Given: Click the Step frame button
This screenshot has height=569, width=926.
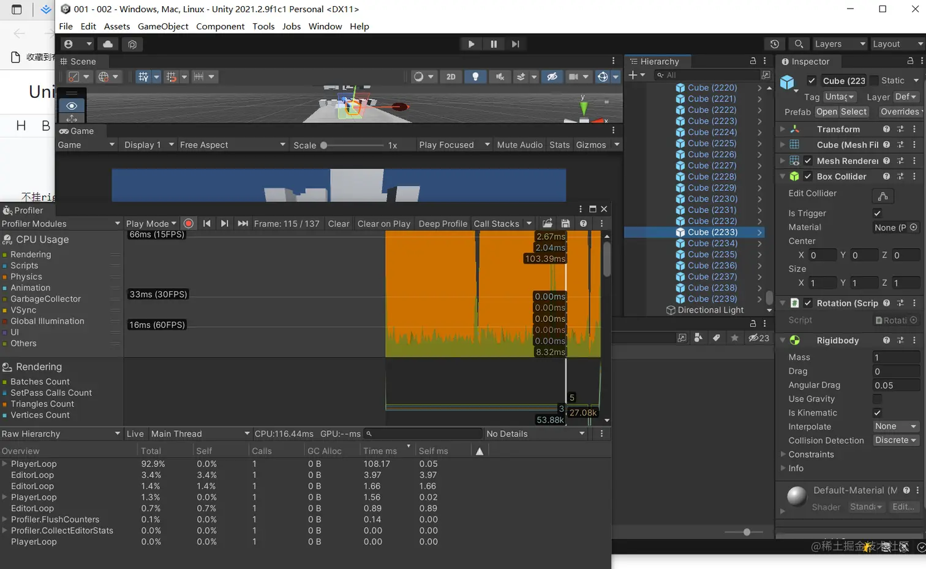Looking at the screenshot, I should tap(516, 44).
